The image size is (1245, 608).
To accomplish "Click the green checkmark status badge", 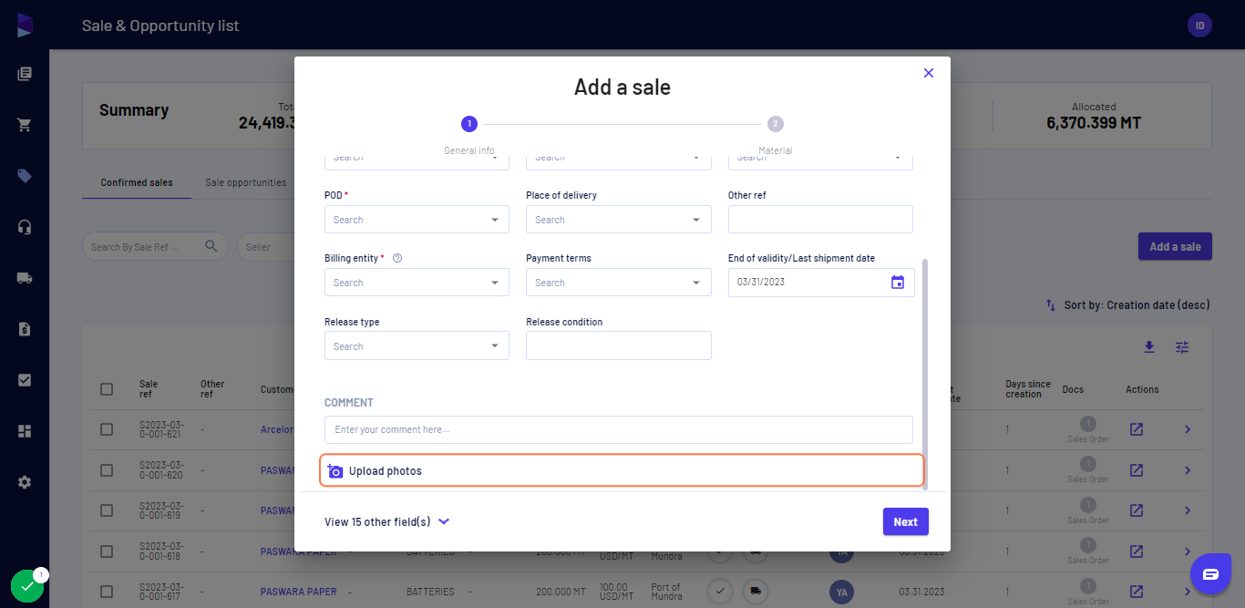I will click(27, 586).
